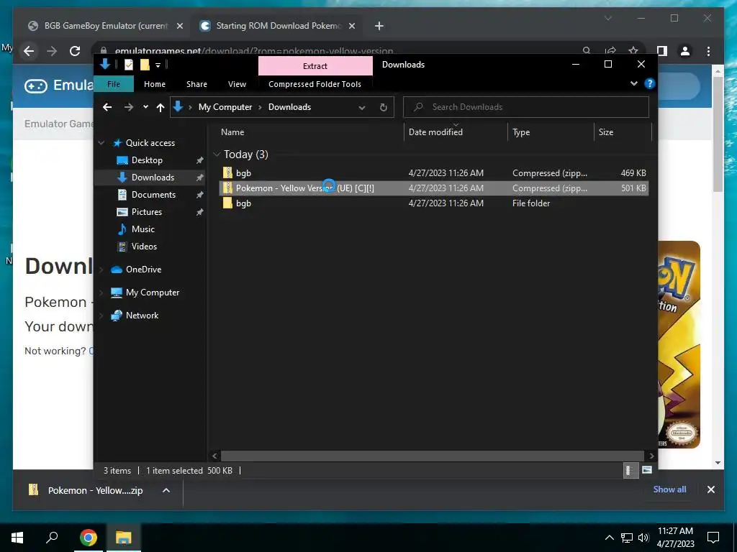737x552 pixels.
Task: Expand the address bar history dropdown
Action: pos(362,108)
